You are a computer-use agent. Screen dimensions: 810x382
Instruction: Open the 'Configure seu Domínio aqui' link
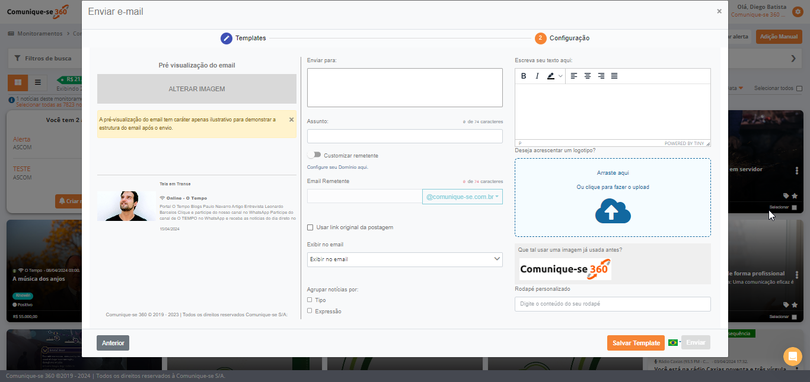pyautogui.click(x=337, y=167)
